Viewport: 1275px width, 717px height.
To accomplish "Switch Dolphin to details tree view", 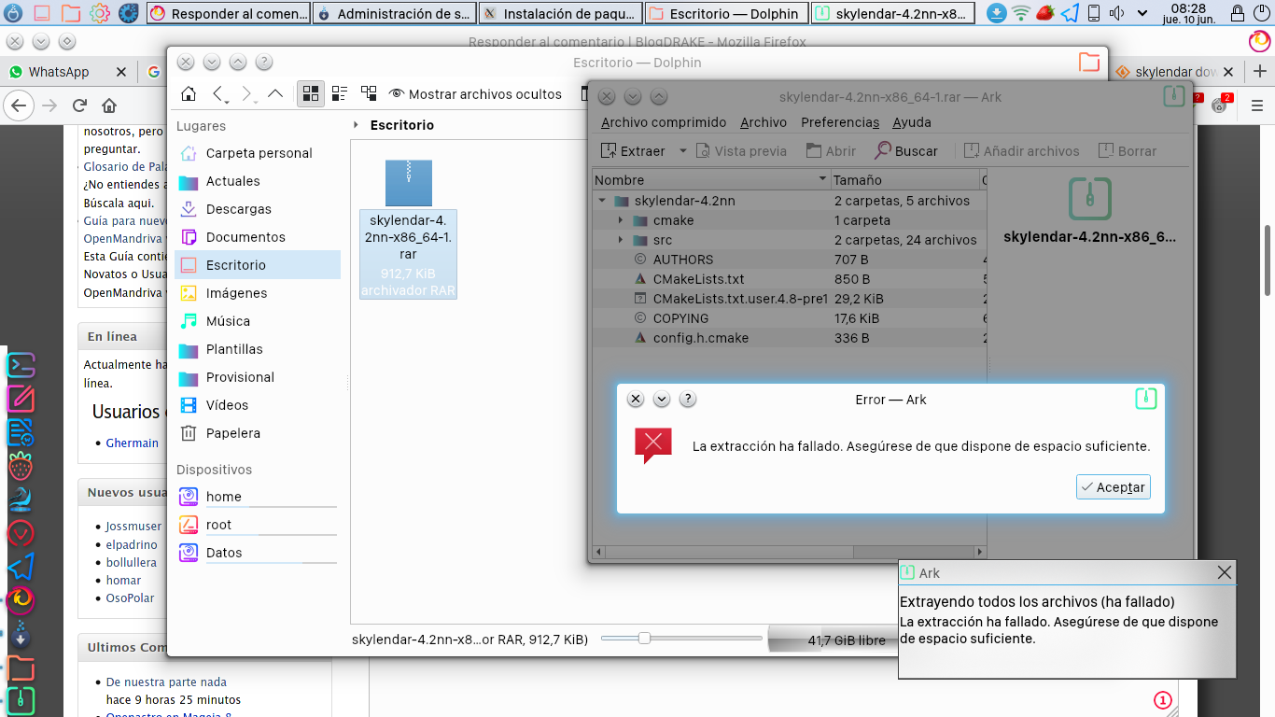I will 369,93.
